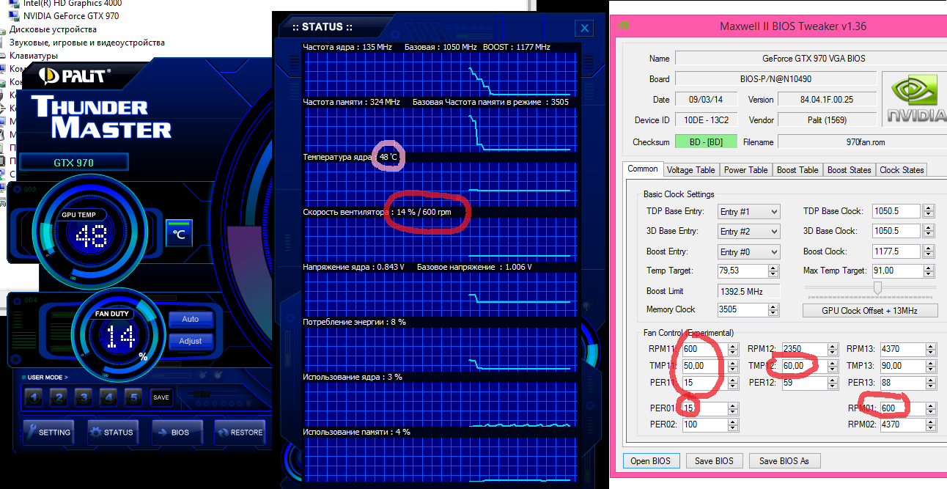Select user mode profile 1 in Thunder Master

[34, 397]
